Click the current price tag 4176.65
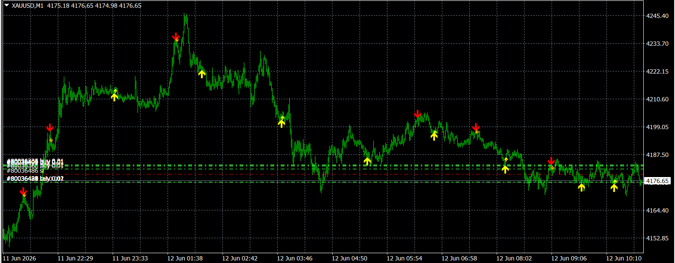This screenshot has width=675, height=263. pos(657,181)
